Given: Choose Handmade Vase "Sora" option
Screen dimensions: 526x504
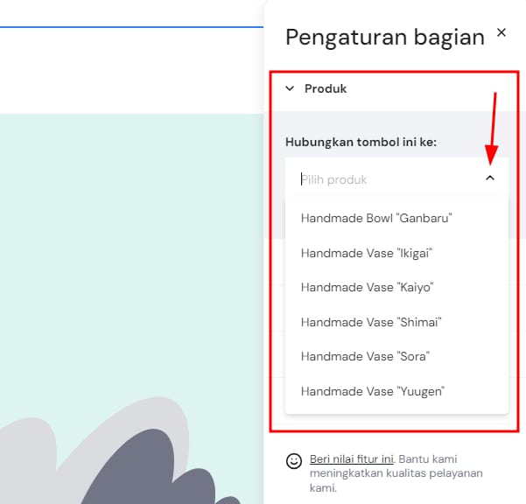Looking at the screenshot, I should click(x=365, y=356).
